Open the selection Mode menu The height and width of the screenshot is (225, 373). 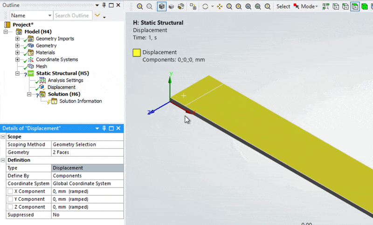309,7
